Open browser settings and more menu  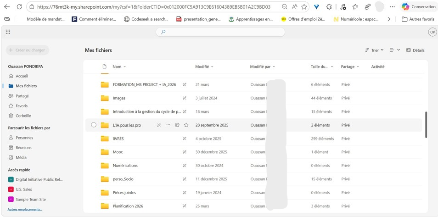pyautogui.click(x=393, y=7)
